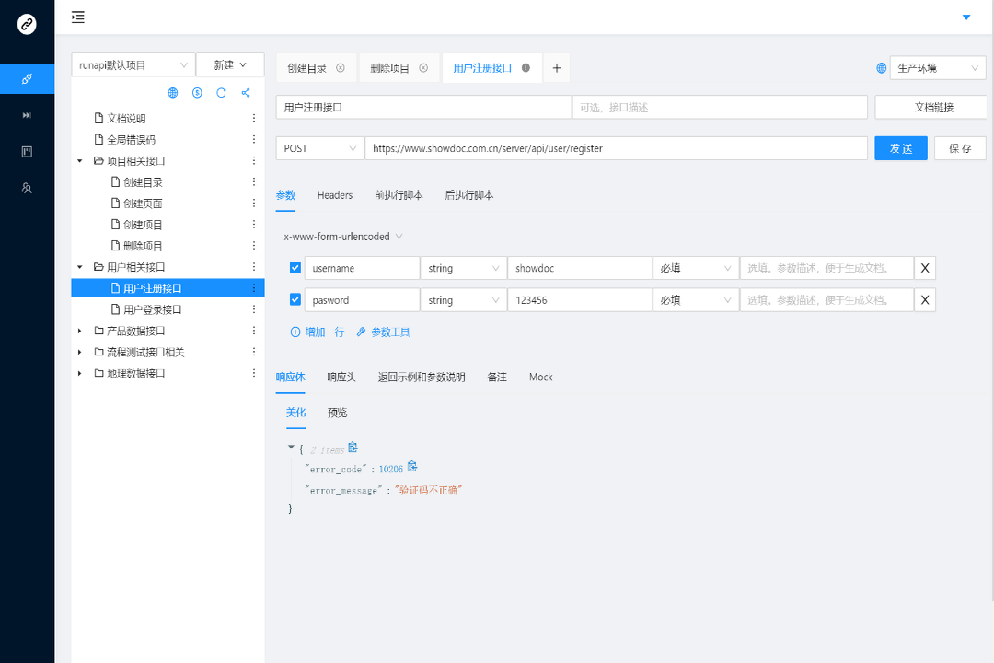Open the 生产环境 environment dropdown
994x663 pixels.
937,67
